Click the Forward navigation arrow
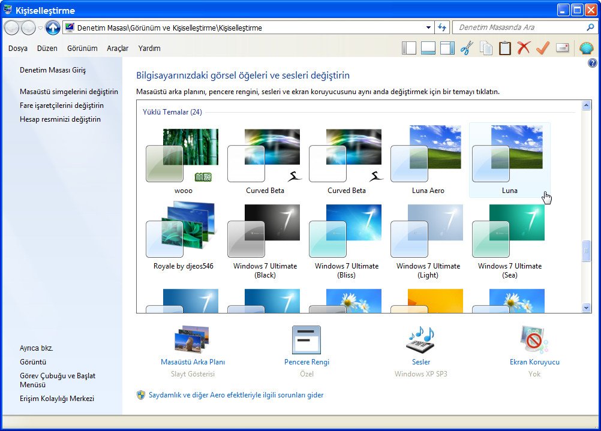This screenshot has height=431, width=601. point(28,28)
